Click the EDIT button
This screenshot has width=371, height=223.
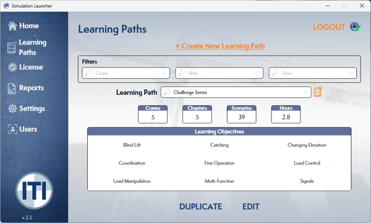click(x=251, y=207)
